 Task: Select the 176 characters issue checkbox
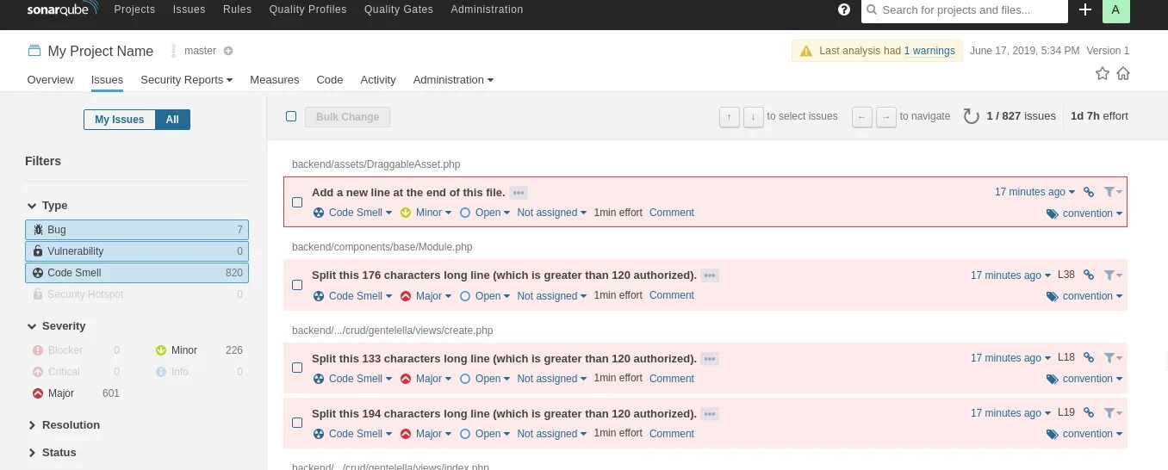click(297, 285)
